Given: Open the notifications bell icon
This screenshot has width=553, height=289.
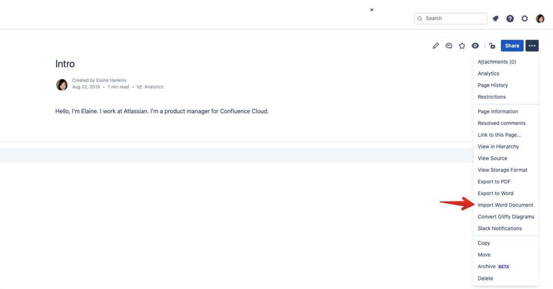Looking at the screenshot, I should click(495, 18).
